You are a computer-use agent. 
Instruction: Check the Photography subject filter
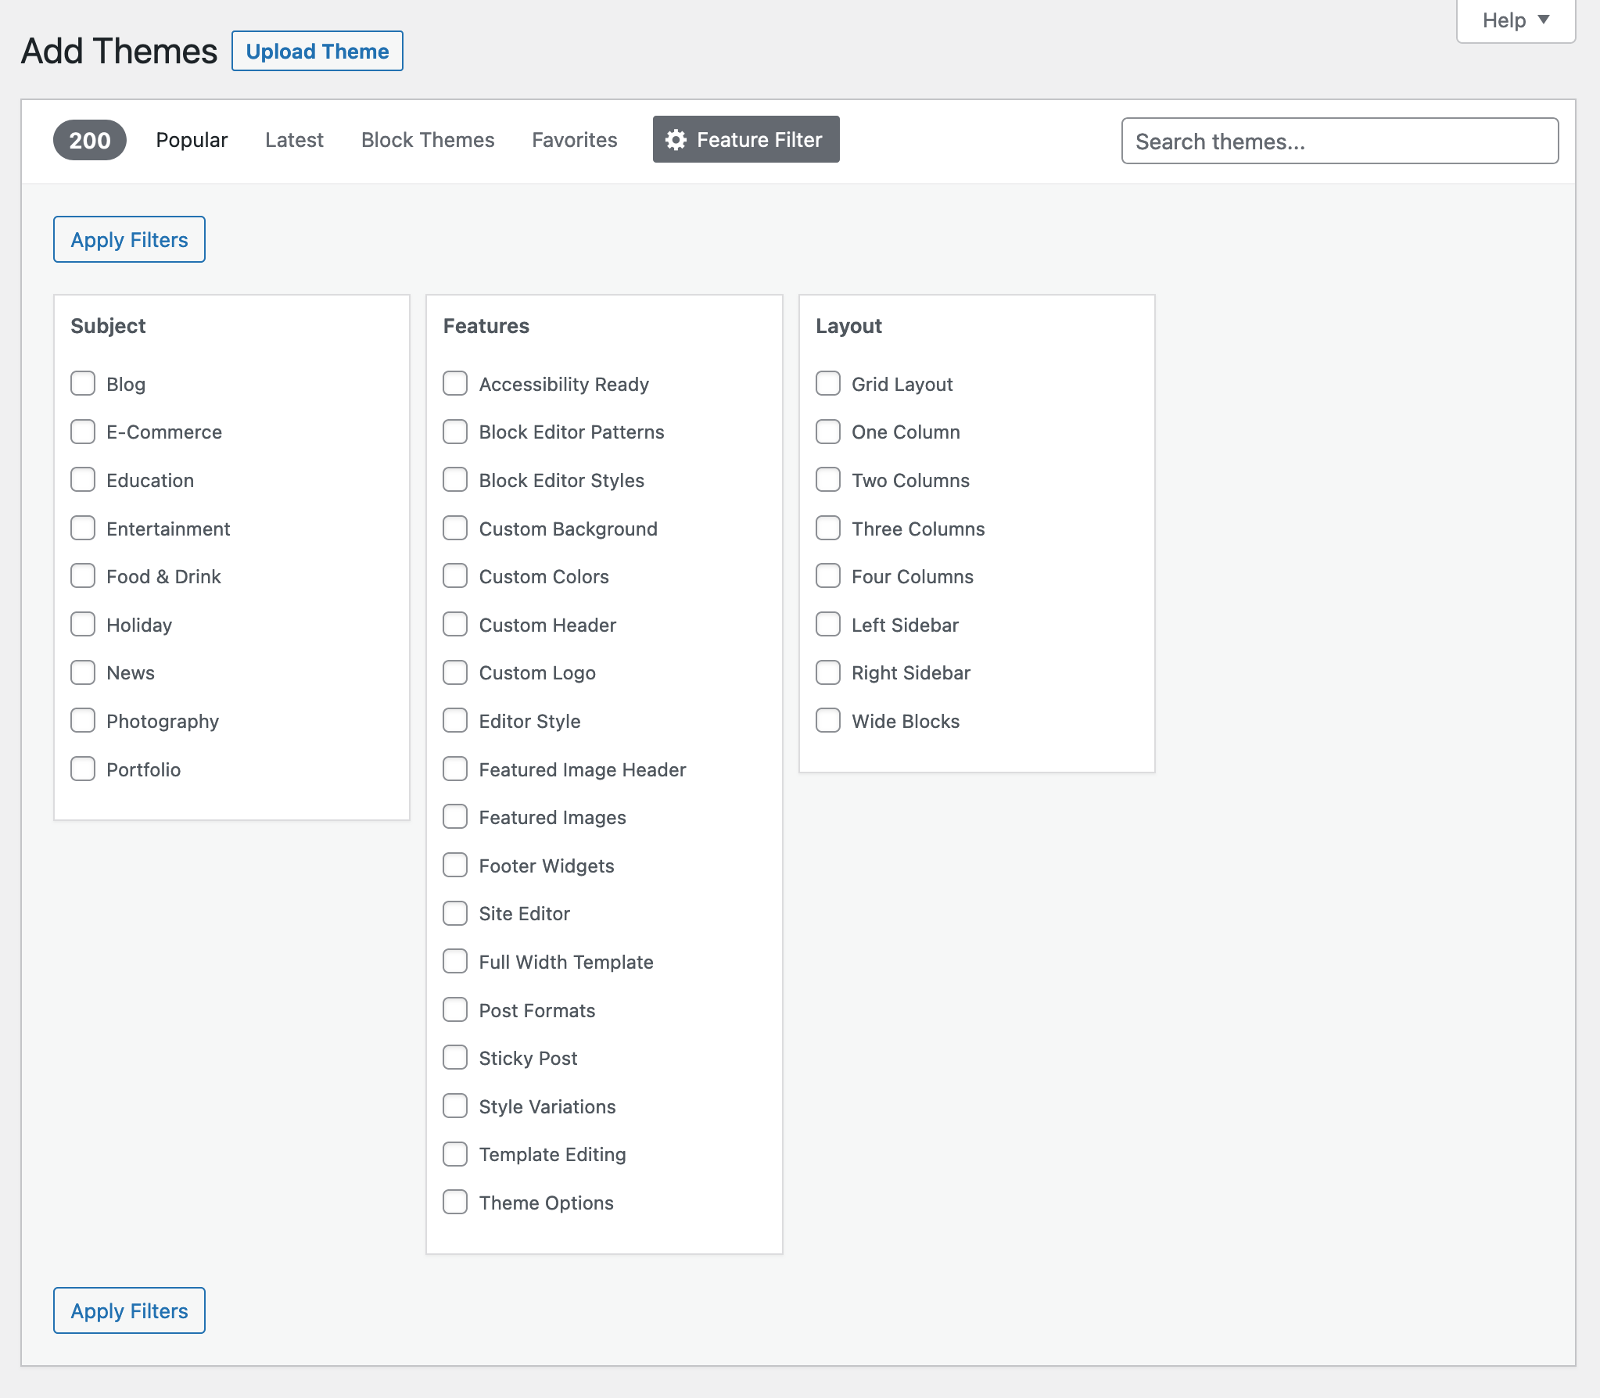click(83, 720)
